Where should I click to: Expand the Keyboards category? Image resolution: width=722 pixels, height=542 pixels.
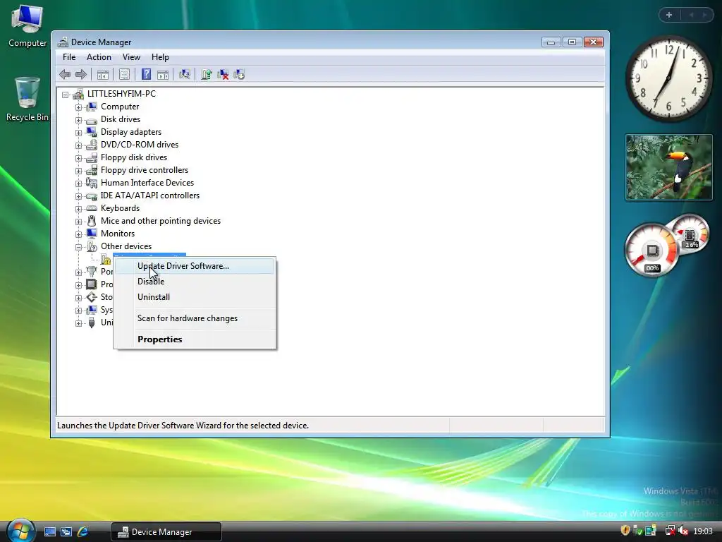(78, 209)
